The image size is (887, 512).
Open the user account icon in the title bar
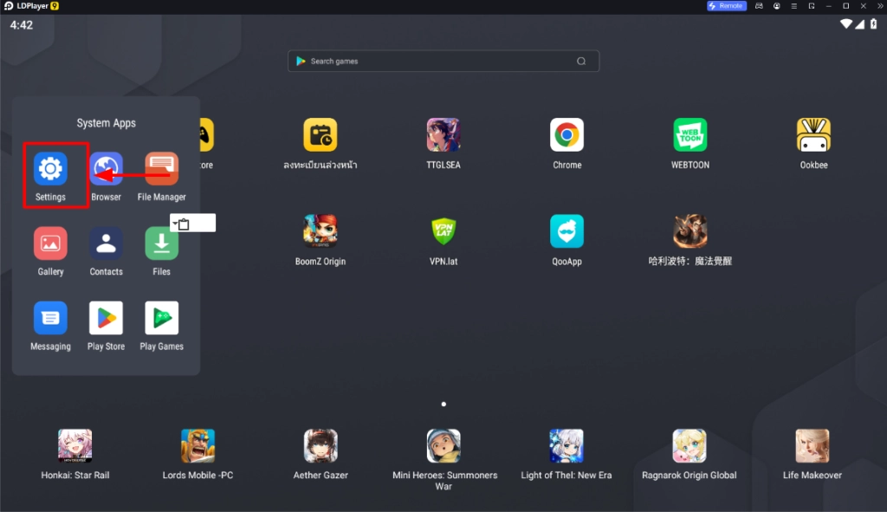click(777, 6)
